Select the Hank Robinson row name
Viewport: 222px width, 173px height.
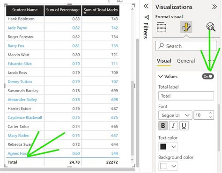21,19
